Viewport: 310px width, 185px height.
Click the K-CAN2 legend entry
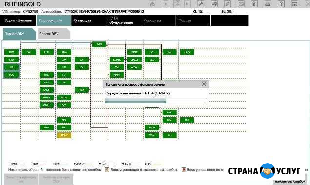17,164
